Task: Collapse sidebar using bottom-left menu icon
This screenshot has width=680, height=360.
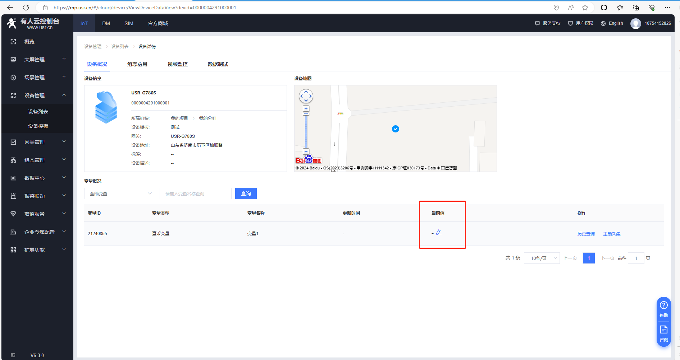Action: click(x=13, y=355)
